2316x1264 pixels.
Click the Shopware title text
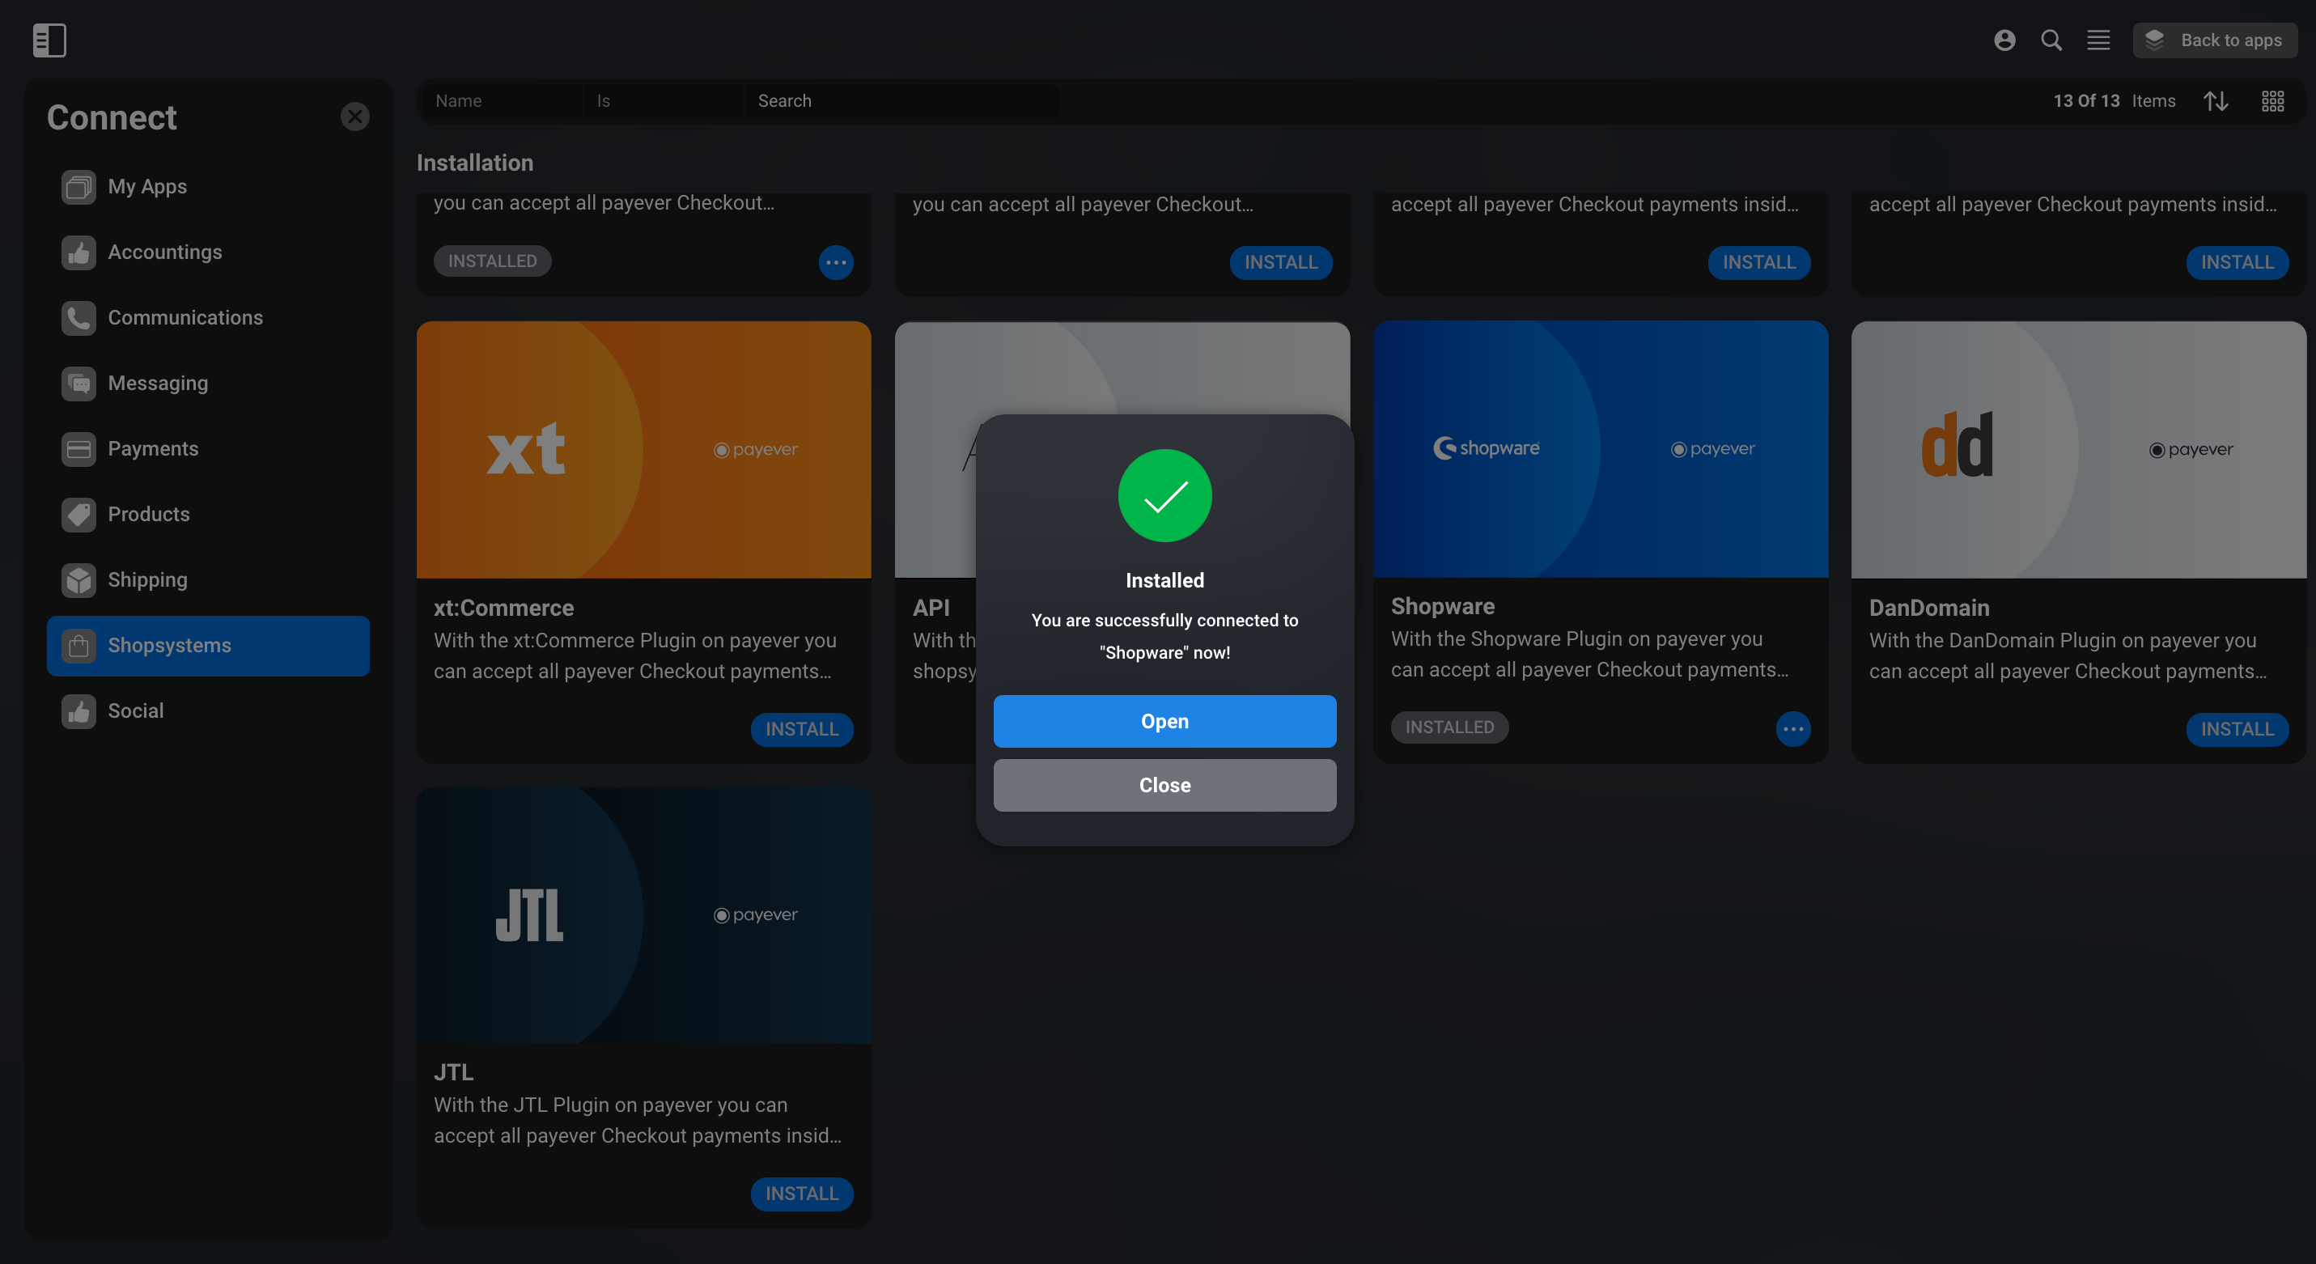1442,607
